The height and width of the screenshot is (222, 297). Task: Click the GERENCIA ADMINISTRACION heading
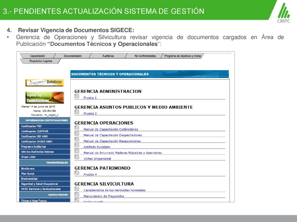pyautogui.click(x=108, y=91)
